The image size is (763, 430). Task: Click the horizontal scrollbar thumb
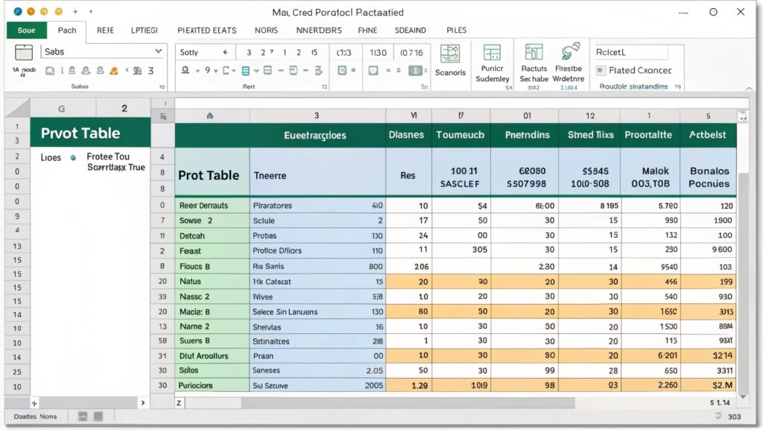point(408,403)
